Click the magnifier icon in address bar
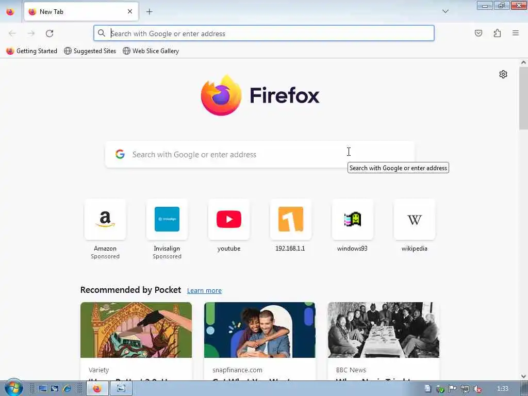This screenshot has height=396, width=528. pyautogui.click(x=102, y=34)
